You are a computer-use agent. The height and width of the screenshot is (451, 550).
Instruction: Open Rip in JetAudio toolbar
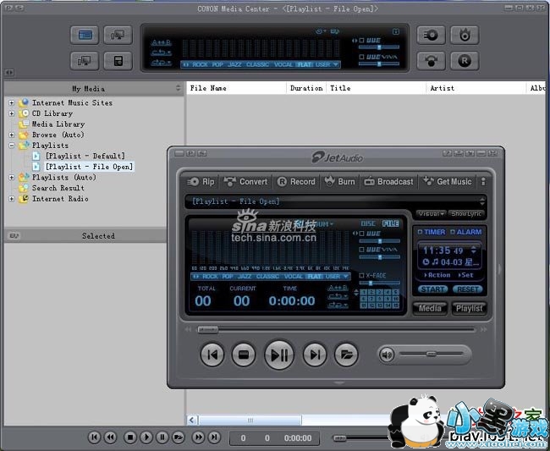click(x=201, y=182)
